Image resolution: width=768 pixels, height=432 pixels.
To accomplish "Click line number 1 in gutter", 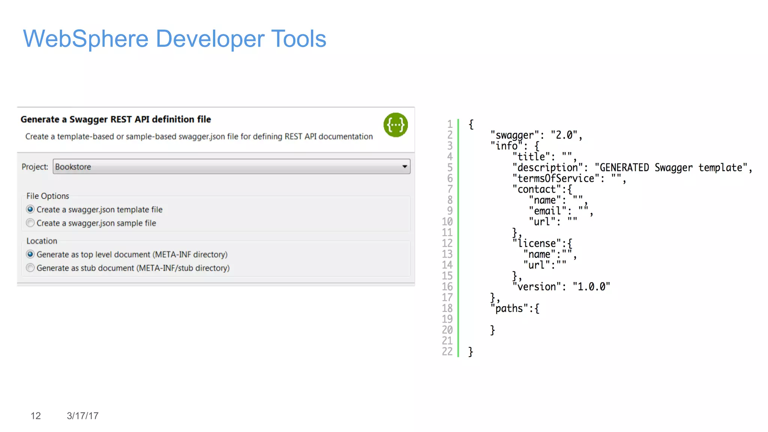I will coord(450,124).
